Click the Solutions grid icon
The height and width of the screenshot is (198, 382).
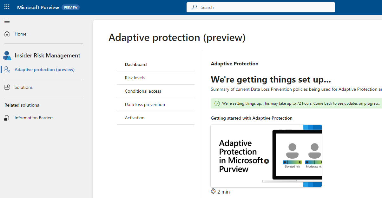[x=7, y=87]
